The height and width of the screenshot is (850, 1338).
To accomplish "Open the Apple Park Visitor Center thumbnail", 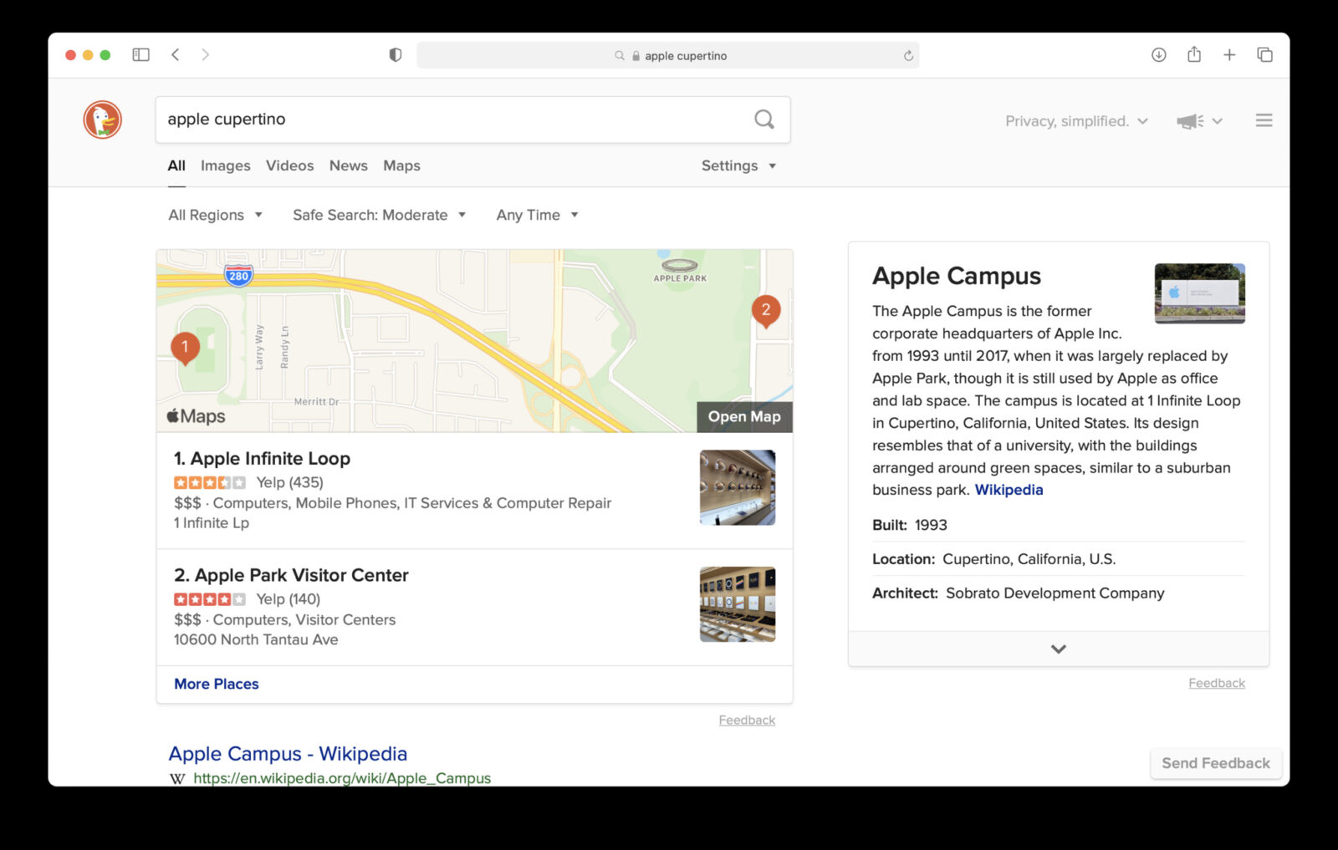I will coord(737,604).
